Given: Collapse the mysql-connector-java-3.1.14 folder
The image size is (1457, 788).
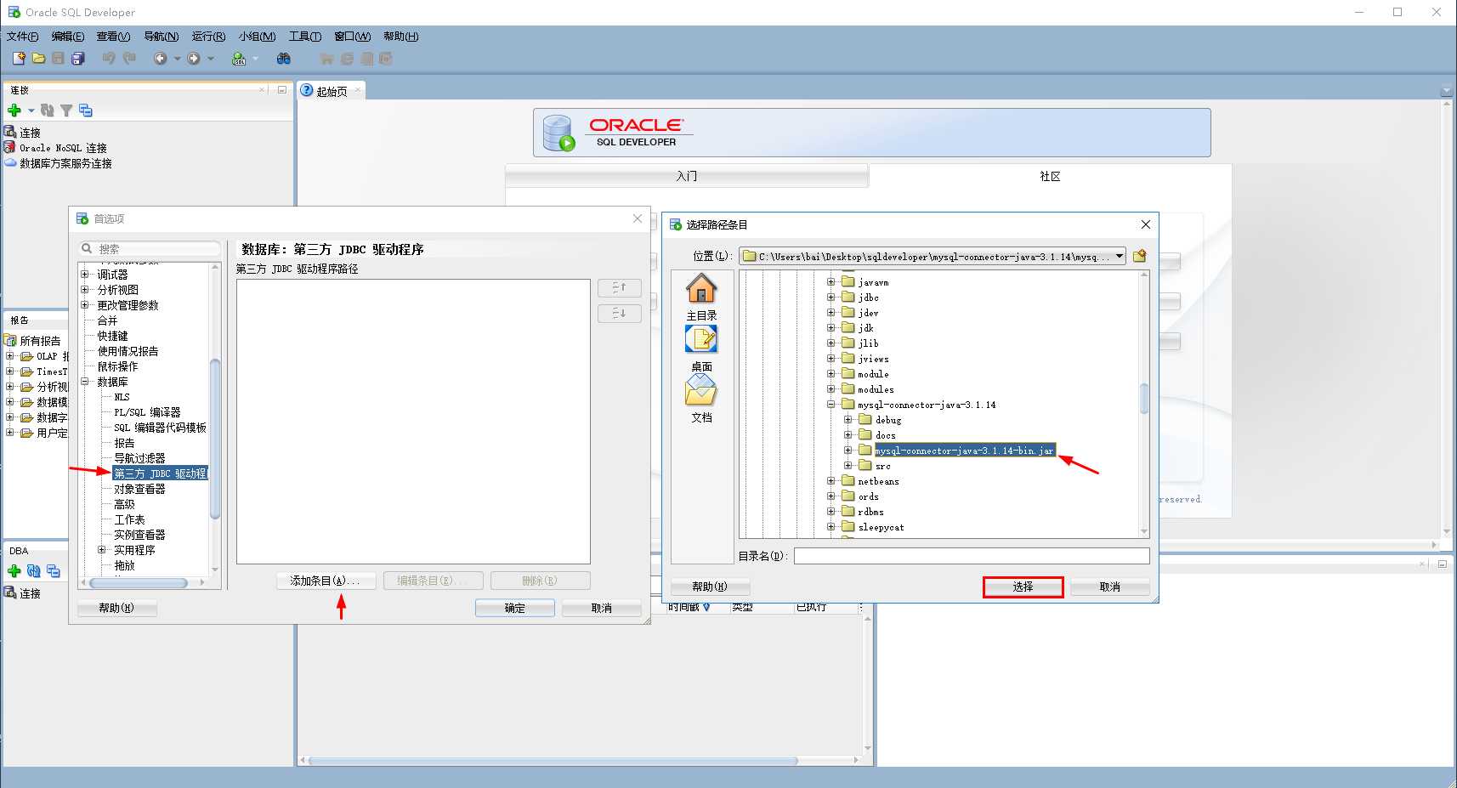Looking at the screenshot, I should (831, 405).
